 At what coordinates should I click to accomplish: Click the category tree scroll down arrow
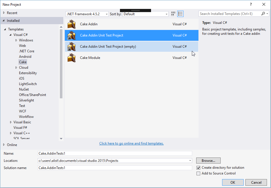pos(61,139)
